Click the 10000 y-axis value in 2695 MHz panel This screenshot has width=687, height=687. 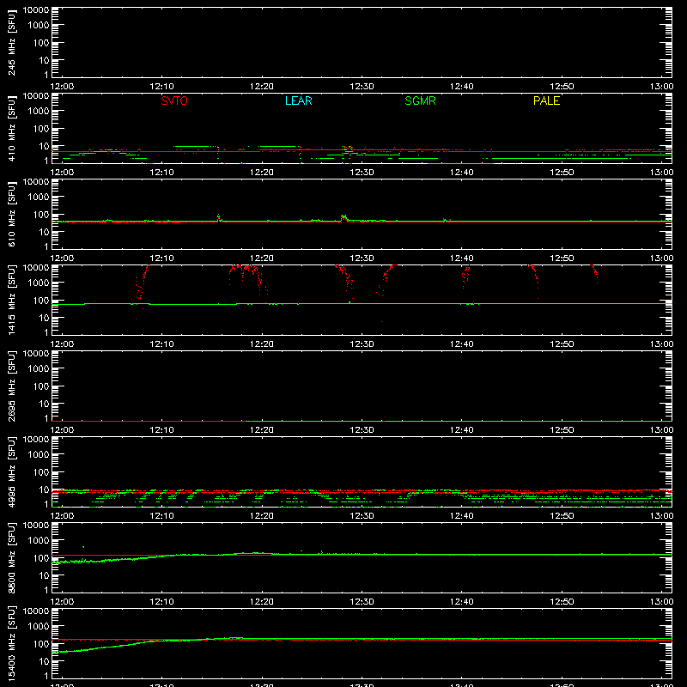click(x=36, y=354)
